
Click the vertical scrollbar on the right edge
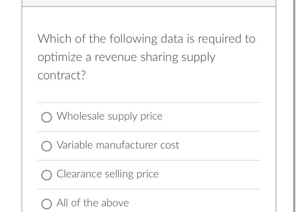click(294, 106)
